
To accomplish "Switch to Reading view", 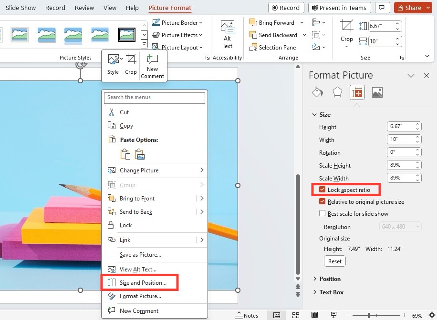I will click(315, 315).
